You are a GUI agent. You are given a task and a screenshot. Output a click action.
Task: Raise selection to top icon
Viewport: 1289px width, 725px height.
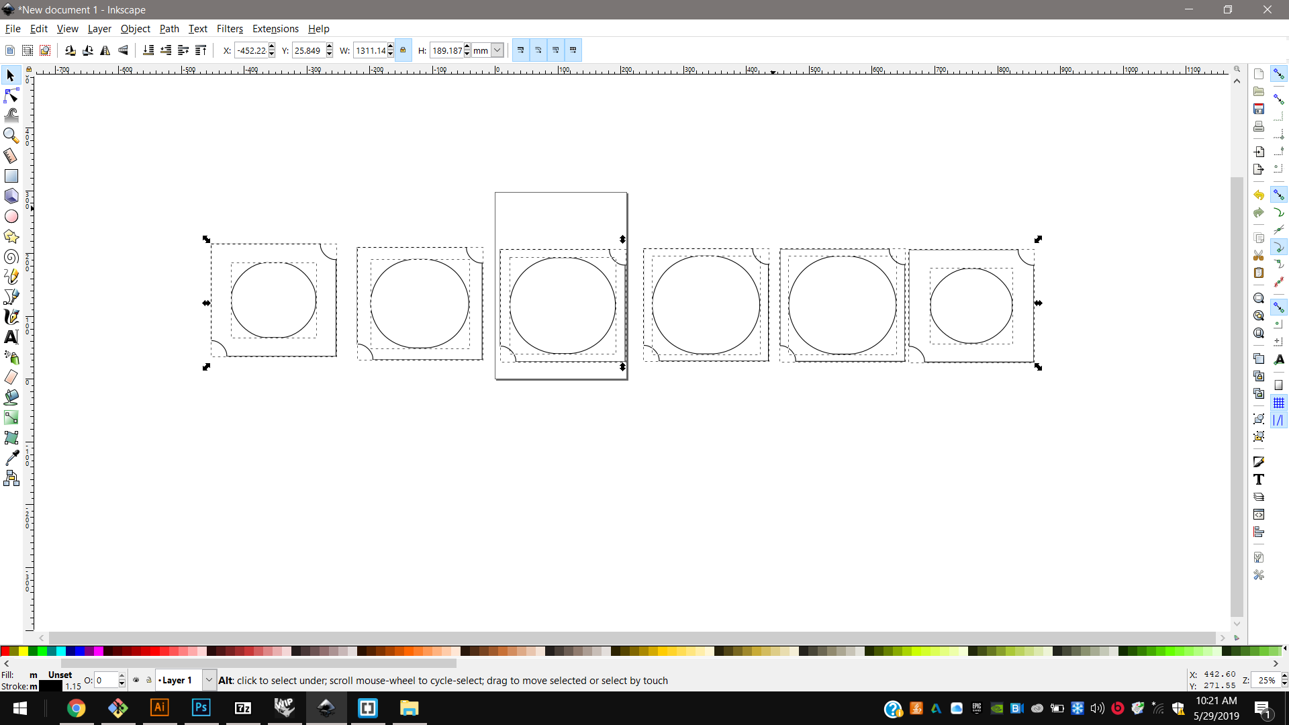[x=201, y=50]
